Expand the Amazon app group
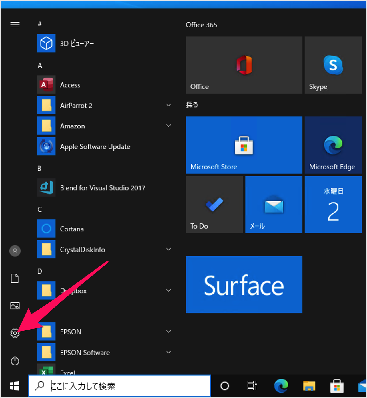The image size is (367, 398). pos(169,126)
